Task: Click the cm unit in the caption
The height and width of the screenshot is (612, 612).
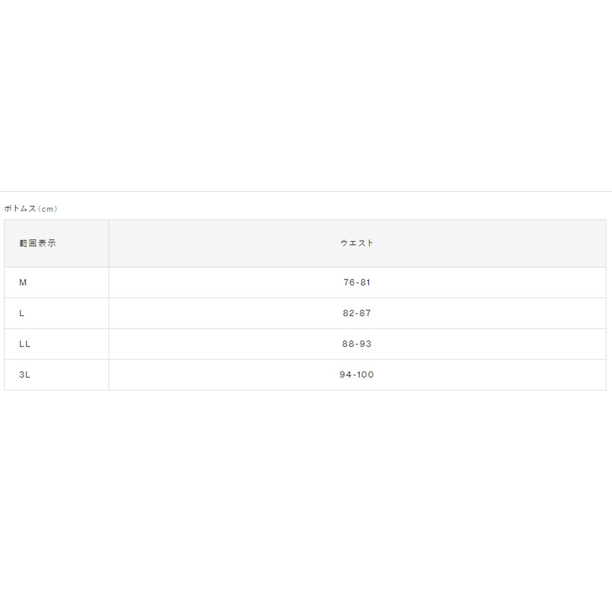Action: [47, 209]
